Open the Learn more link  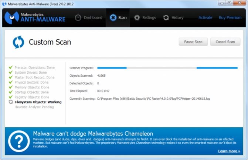[x=229, y=151]
